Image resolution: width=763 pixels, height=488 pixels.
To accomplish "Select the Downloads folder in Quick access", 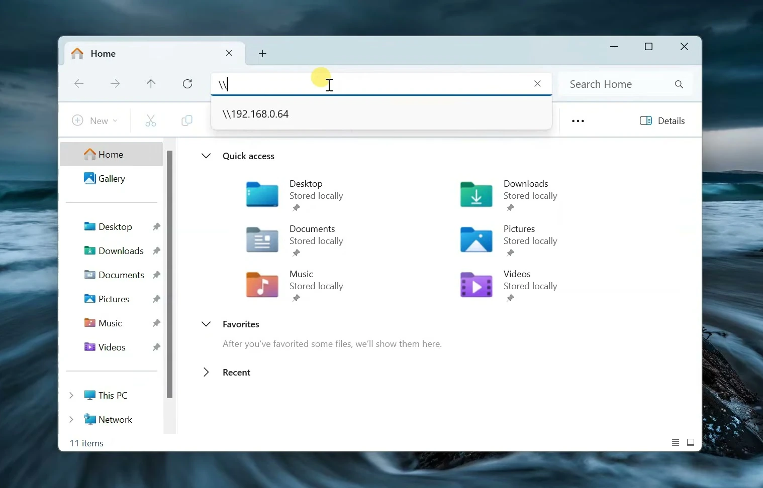I will pos(510,196).
